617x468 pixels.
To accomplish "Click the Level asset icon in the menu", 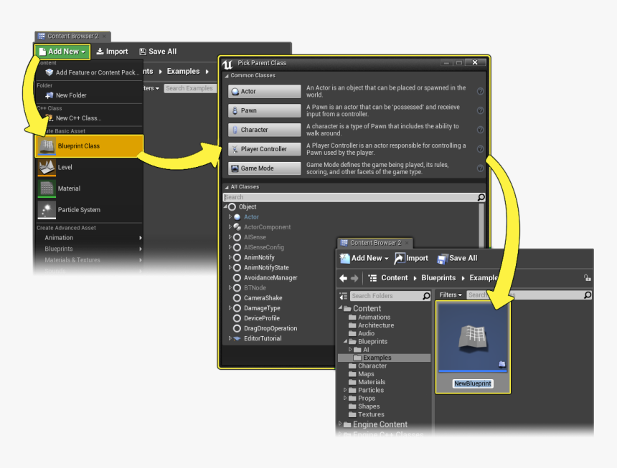I will (47, 168).
